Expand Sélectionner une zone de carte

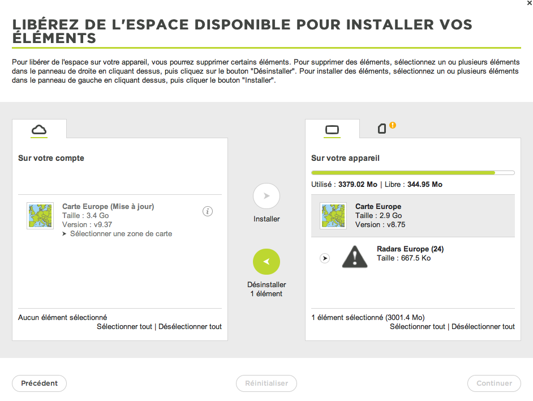coord(117,233)
